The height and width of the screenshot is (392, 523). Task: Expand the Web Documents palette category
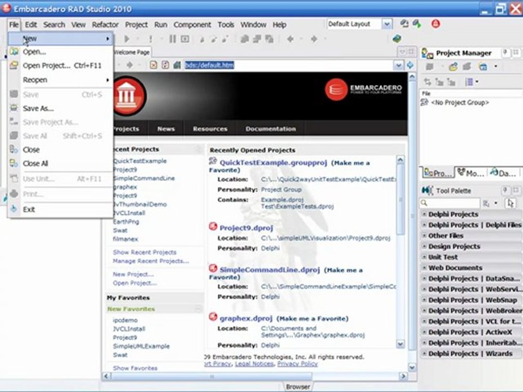click(424, 267)
